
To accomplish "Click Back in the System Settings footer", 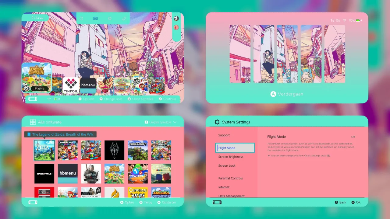I will point(340,202).
